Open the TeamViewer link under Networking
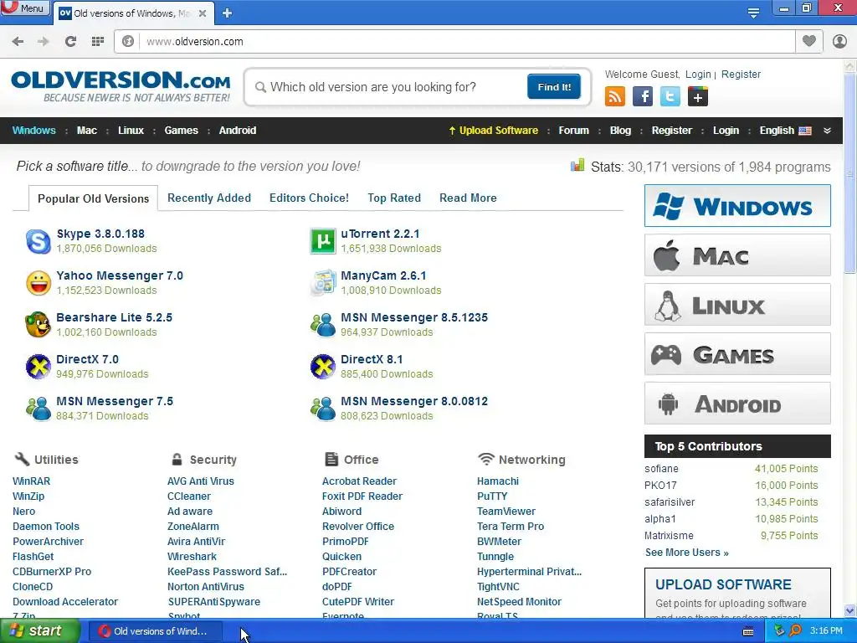857x643 pixels. tap(506, 512)
